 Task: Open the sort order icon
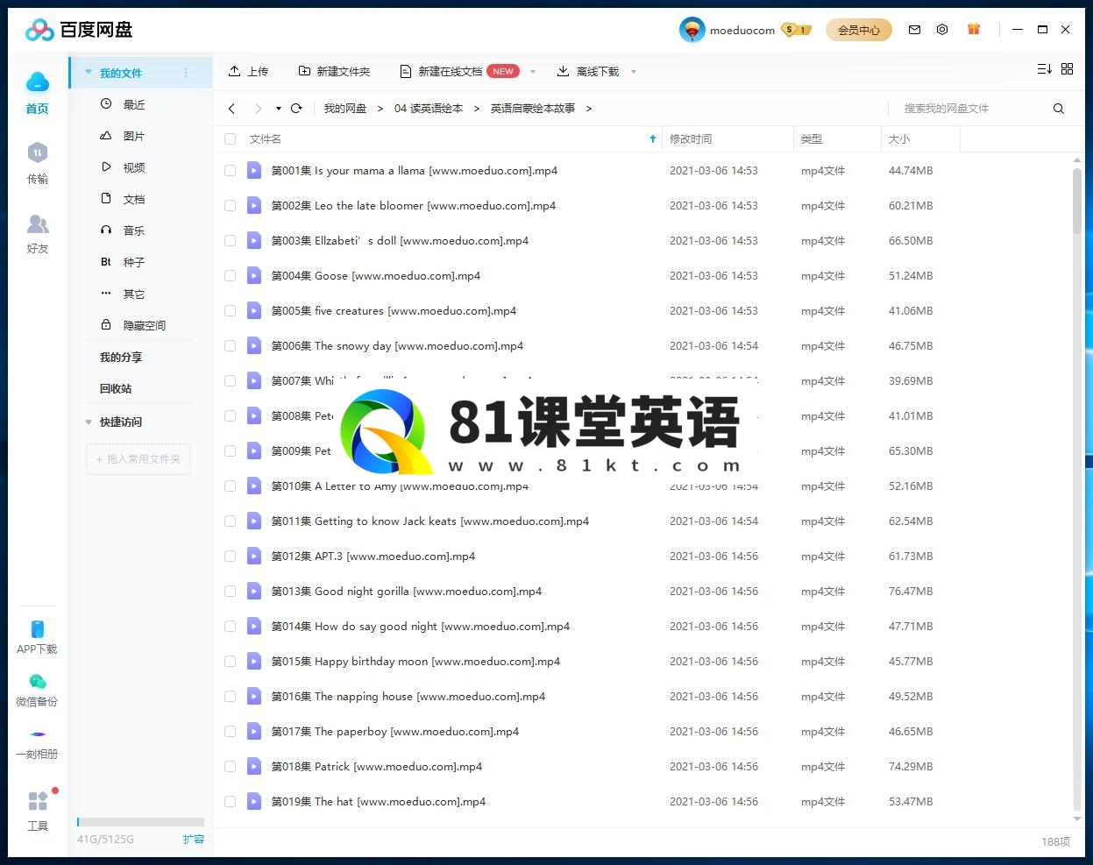[1044, 68]
